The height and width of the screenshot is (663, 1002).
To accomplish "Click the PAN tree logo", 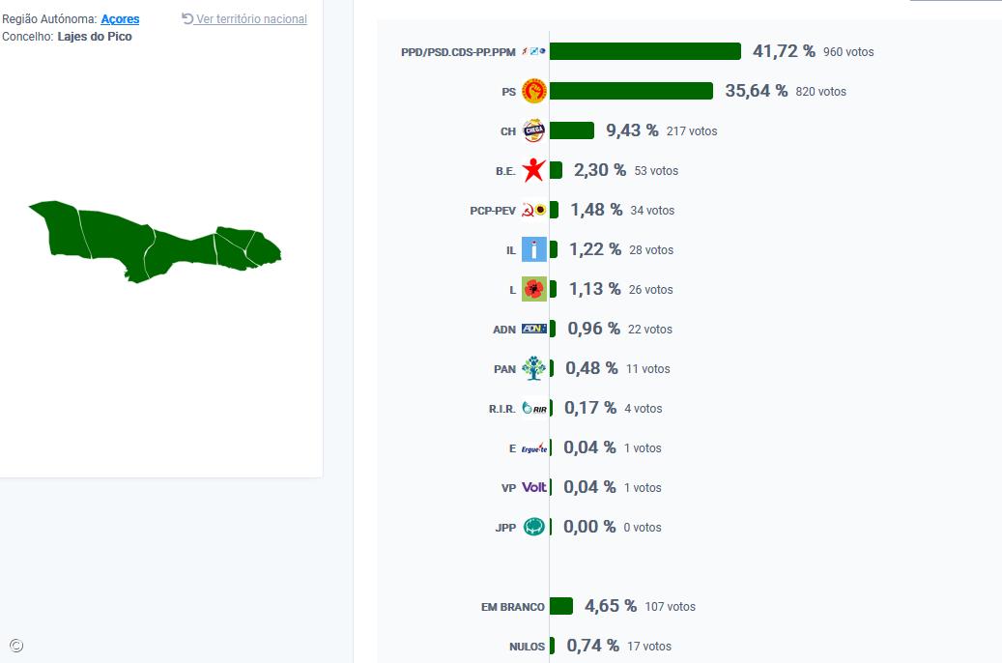I will pos(533,368).
